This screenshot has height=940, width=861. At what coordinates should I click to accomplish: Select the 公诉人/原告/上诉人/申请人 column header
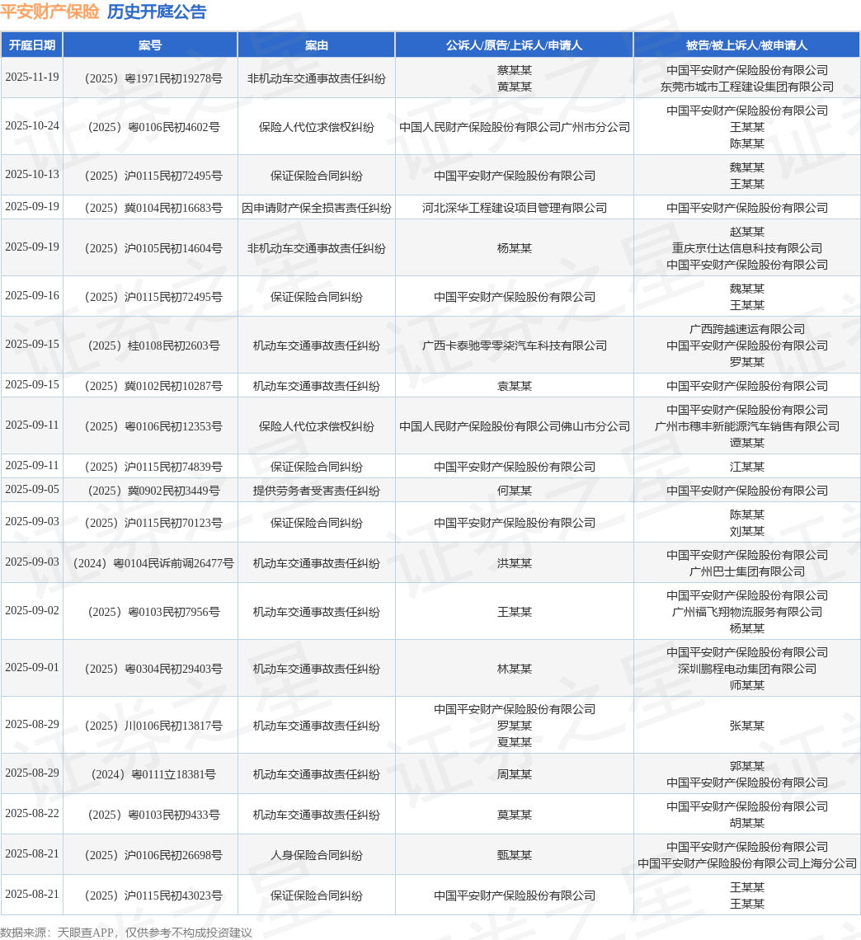click(x=514, y=45)
